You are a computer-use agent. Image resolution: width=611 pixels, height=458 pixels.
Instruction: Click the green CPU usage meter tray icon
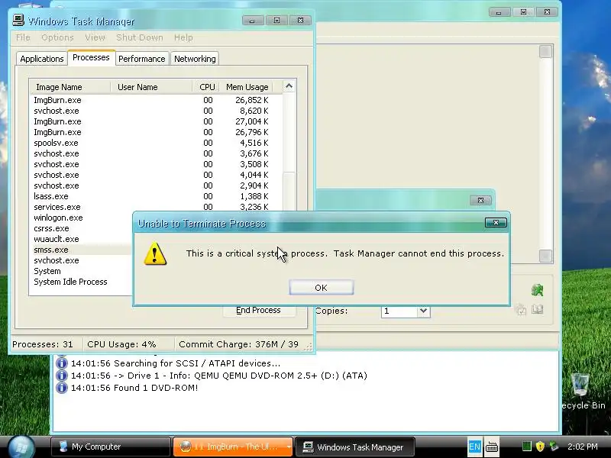pyautogui.click(x=526, y=447)
